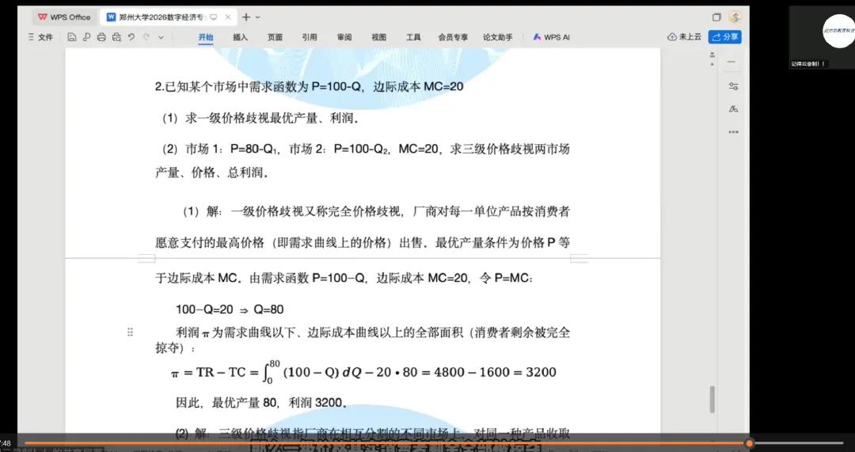Click the text 100−Q=20 ⇒ Q=80
Image resolution: width=855 pixels, height=452 pixels.
tap(229, 310)
